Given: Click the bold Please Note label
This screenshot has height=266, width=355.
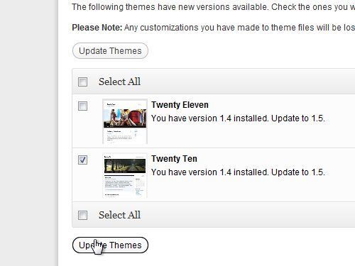Looking at the screenshot, I should click(x=97, y=28).
